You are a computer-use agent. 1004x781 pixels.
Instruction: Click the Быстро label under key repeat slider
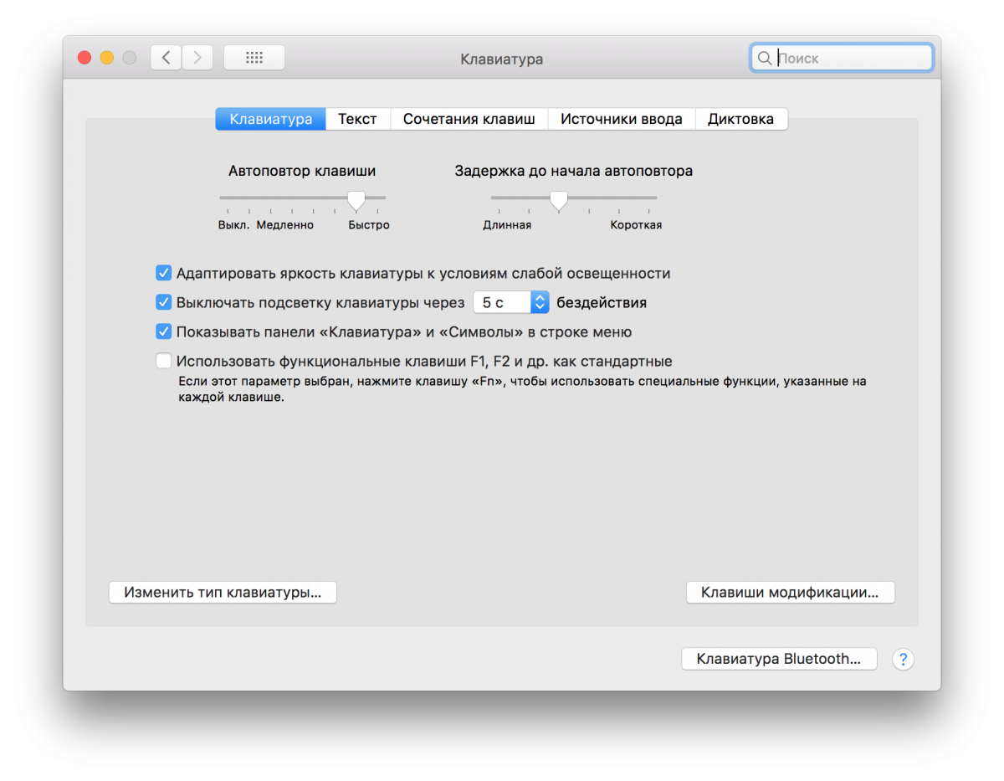pos(369,225)
